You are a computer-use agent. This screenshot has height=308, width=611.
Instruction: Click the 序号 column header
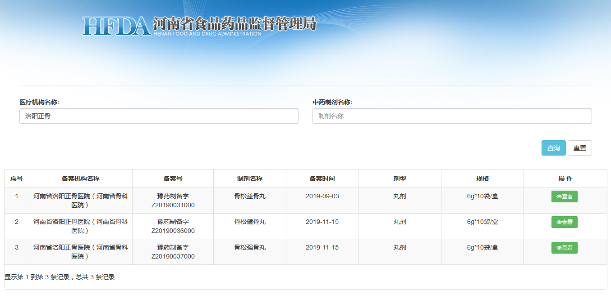[17, 179]
